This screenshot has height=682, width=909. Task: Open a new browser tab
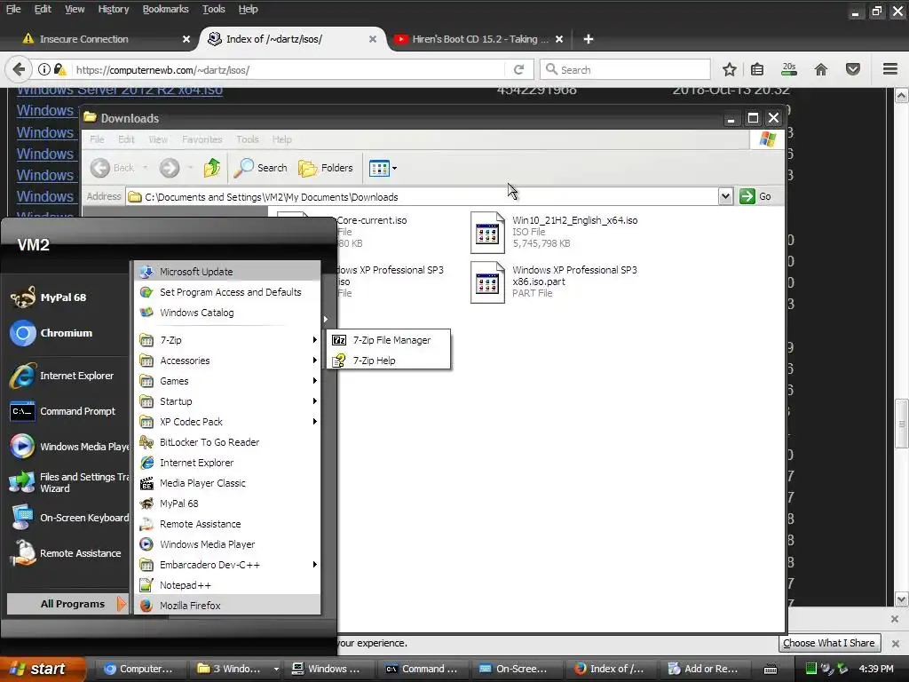coord(589,39)
